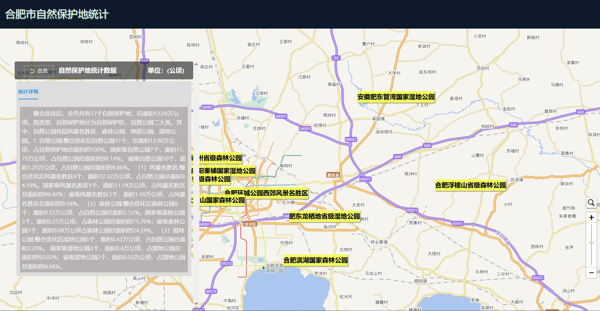Open the 统计详情 tab
600x311 pixels.
(x=28, y=92)
